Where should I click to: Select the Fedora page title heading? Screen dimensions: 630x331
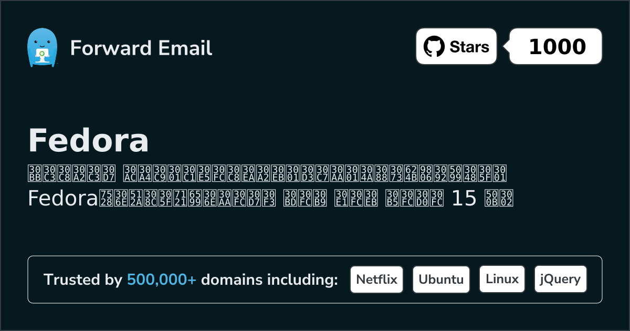88,140
